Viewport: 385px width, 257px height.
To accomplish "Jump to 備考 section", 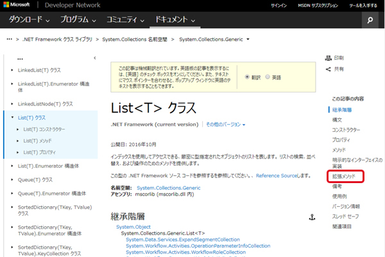I will coord(337,186).
